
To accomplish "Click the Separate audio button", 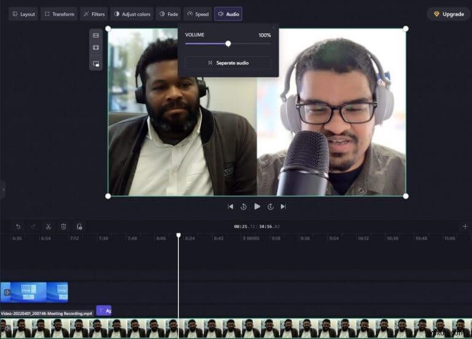I will click(228, 63).
